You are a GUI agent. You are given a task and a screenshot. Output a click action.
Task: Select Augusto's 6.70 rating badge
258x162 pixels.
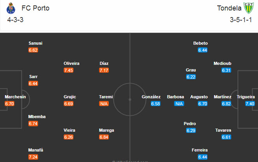(203, 104)
